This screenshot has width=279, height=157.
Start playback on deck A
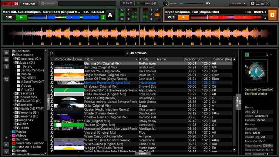pyautogui.click(x=21, y=17)
